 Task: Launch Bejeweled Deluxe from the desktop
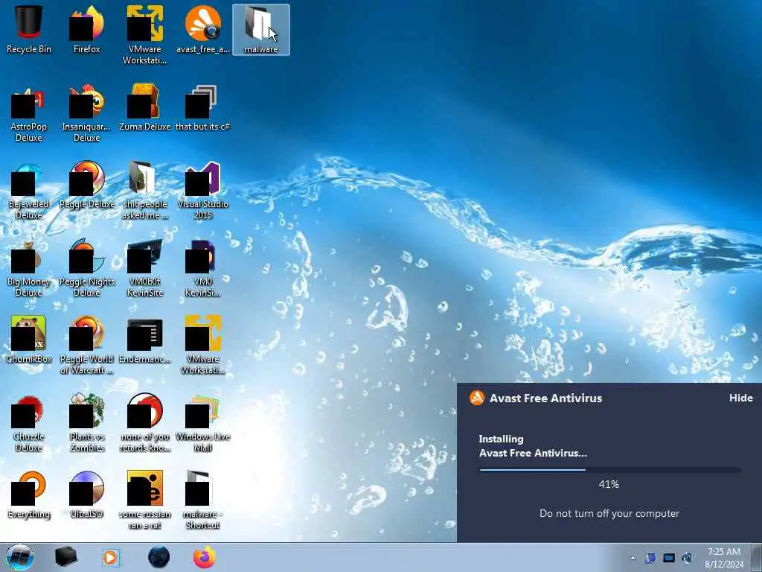tap(29, 191)
